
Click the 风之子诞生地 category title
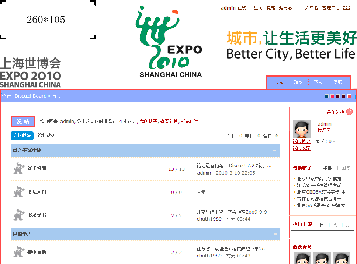point(27,151)
